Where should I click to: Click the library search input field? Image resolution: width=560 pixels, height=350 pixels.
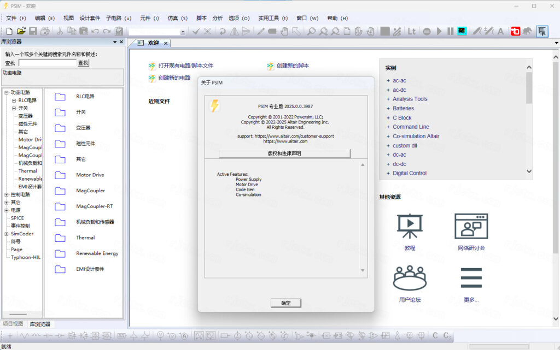[x=47, y=63]
